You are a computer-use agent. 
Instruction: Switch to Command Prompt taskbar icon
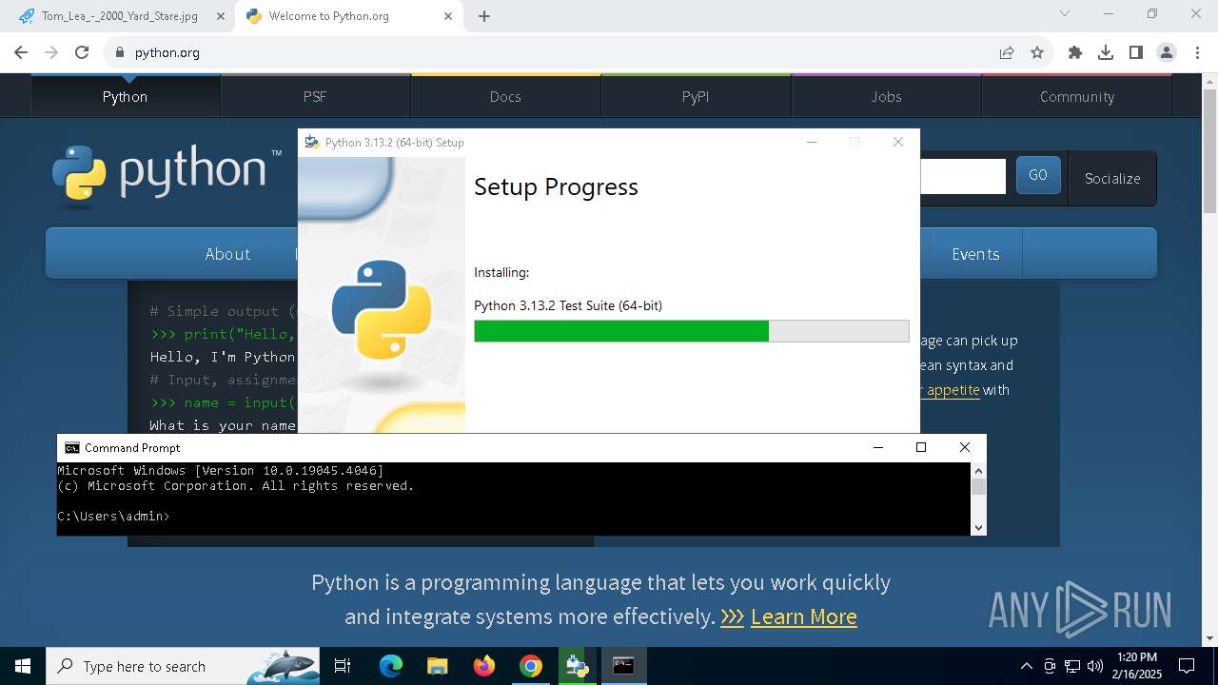(623, 666)
